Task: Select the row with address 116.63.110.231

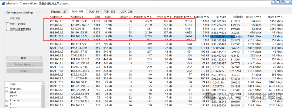Action: [x=166, y=101]
